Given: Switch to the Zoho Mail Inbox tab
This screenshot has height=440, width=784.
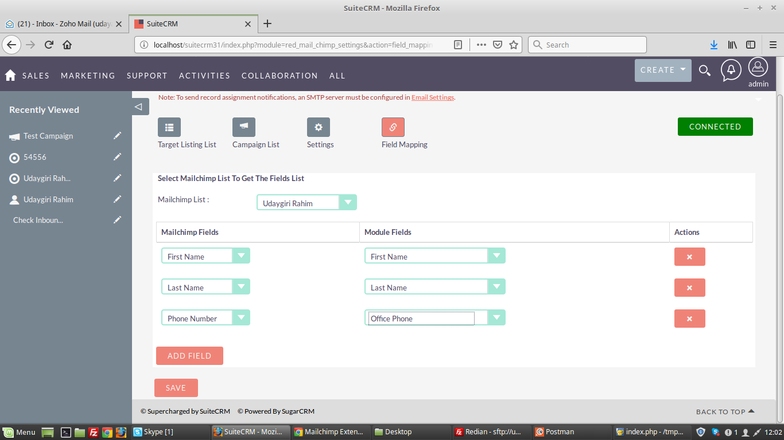Looking at the screenshot, I should point(64,24).
